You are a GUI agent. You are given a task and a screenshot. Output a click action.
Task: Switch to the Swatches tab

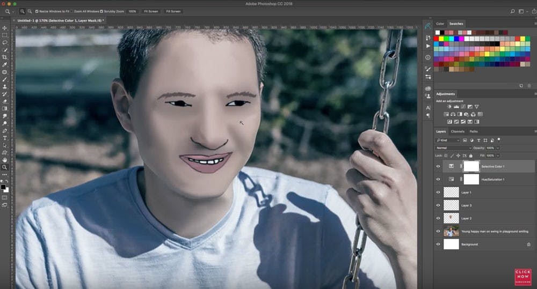point(456,24)
